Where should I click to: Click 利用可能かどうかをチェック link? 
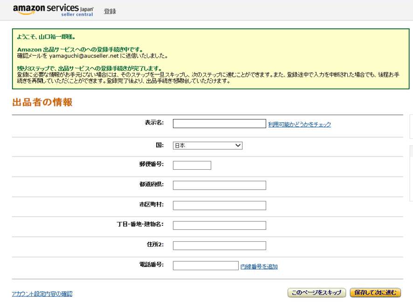point(299,125)
